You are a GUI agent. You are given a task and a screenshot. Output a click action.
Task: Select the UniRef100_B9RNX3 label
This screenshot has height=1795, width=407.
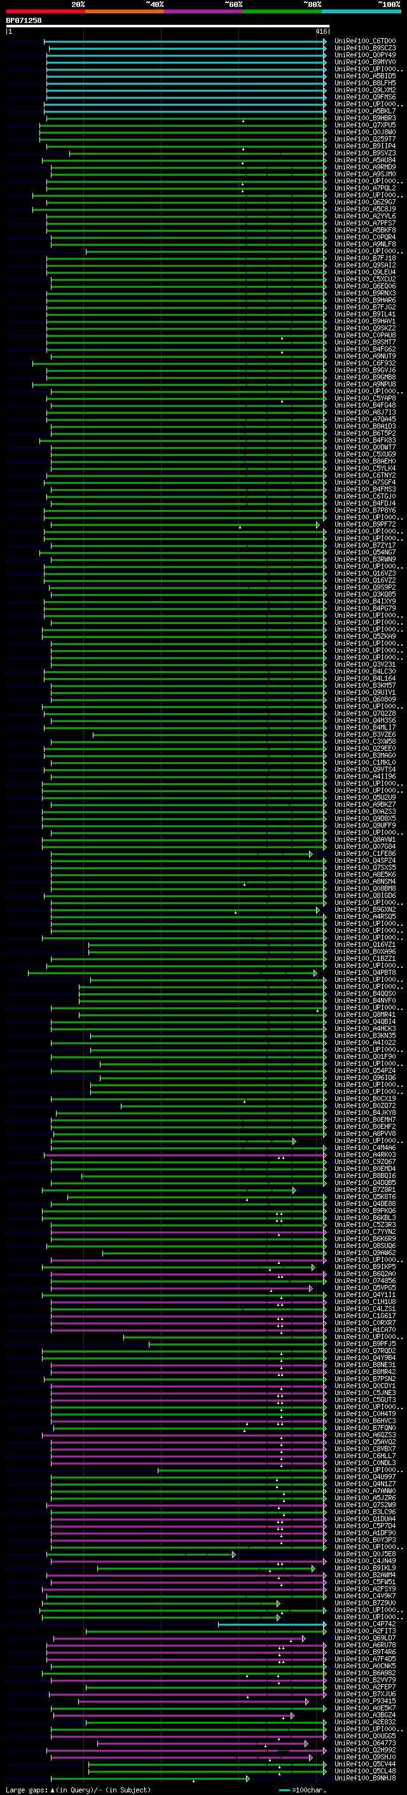[364, 294]
